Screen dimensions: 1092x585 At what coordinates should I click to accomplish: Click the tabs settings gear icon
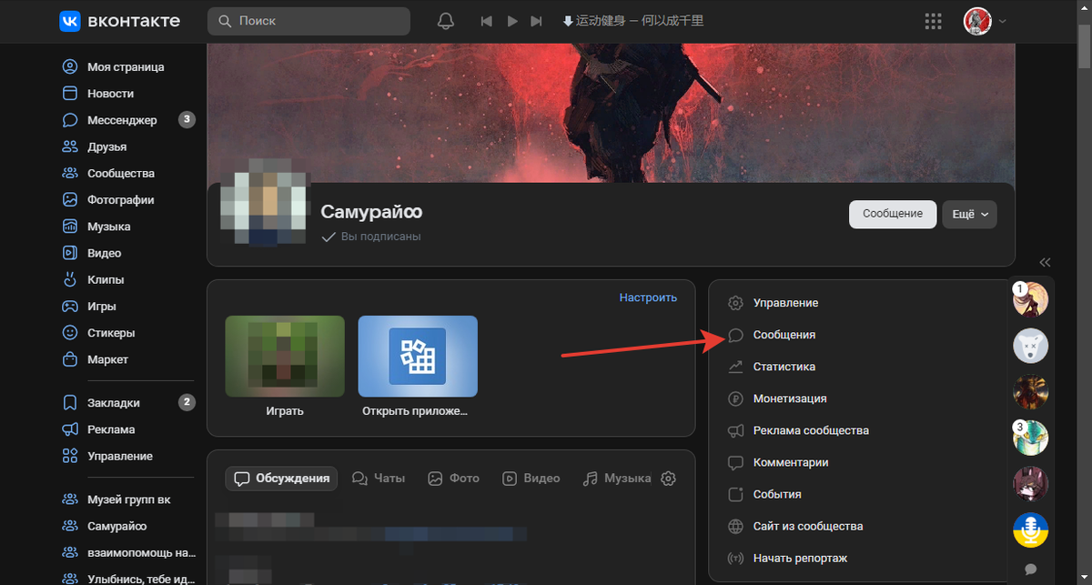tap(669, 478)
